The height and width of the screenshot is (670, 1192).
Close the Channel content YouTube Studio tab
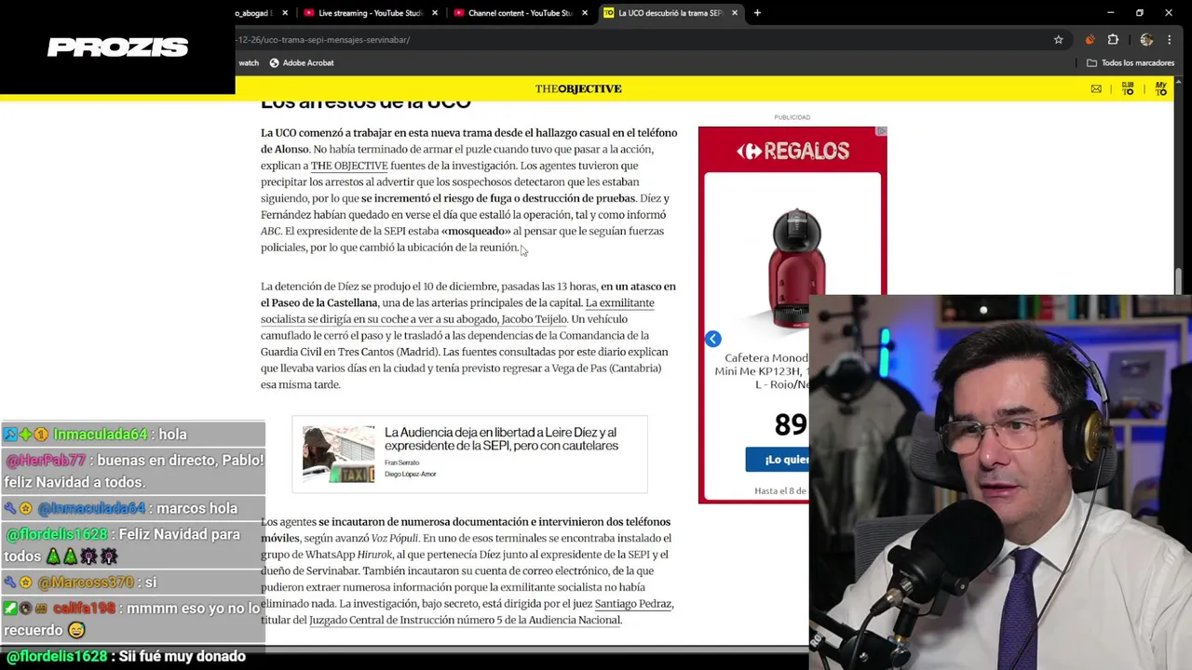click(585, 13)
